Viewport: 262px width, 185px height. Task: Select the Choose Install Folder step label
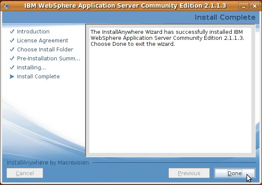pyautogui.click(x=45, y=50)
